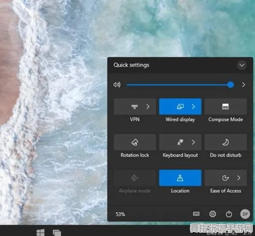
Task: Expand Ease of Access options chevron
Action: pyautogui.click(x=239, y=178)
